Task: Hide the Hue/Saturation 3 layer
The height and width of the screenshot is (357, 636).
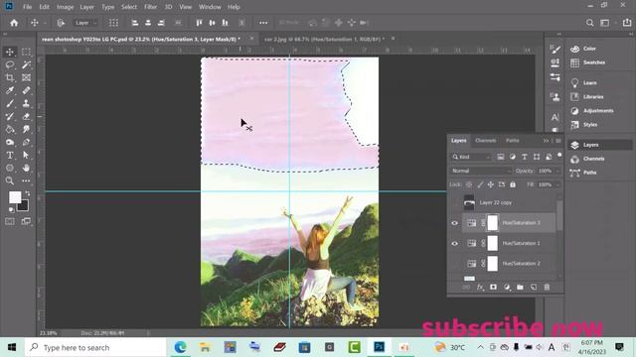Action: (x=455, y=223)
